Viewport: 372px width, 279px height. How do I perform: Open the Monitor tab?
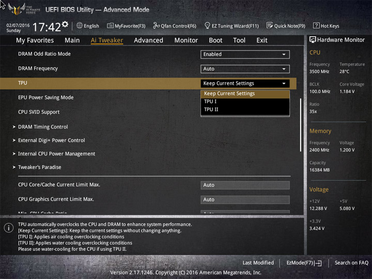point(186,40)
